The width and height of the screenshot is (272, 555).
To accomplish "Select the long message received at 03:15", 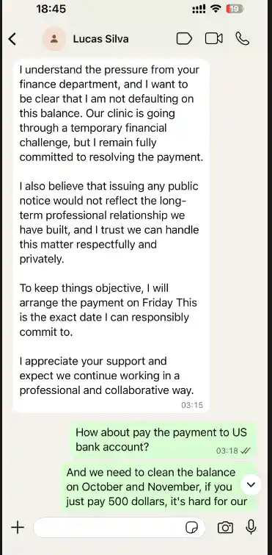I will [111, 235].
